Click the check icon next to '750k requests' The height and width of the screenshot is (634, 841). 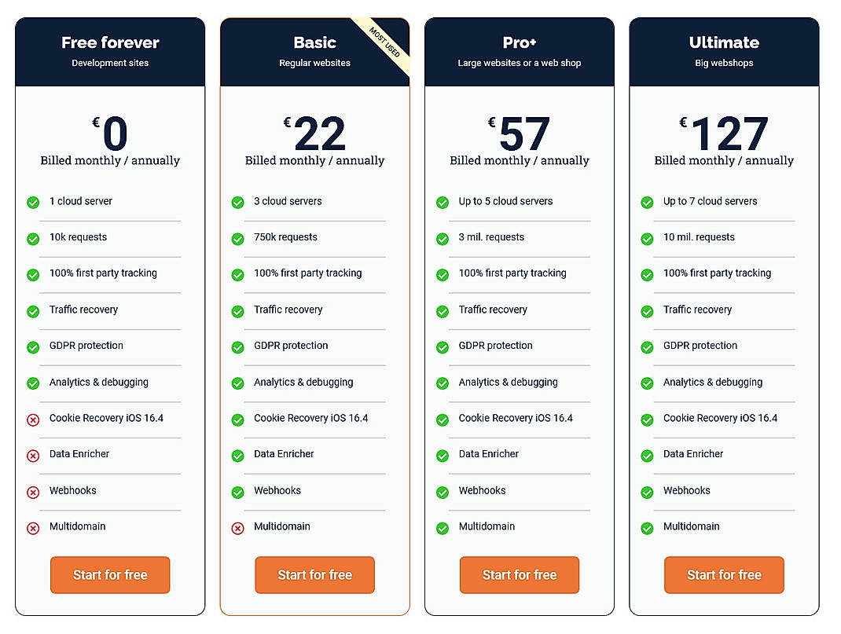tap(237, 238)
